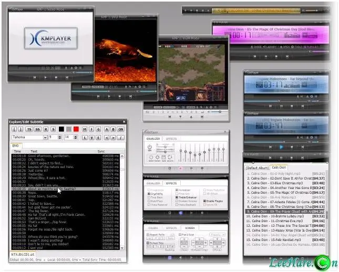Image resolution: width=339 pixels, height=272 pixels.
Task: Play video in the KMPlayer logo window
Action: 45,77
